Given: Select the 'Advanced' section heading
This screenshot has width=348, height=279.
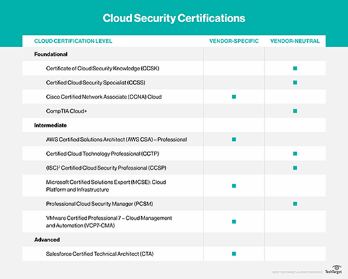Looking at the screenshot, I should point(47,239).
